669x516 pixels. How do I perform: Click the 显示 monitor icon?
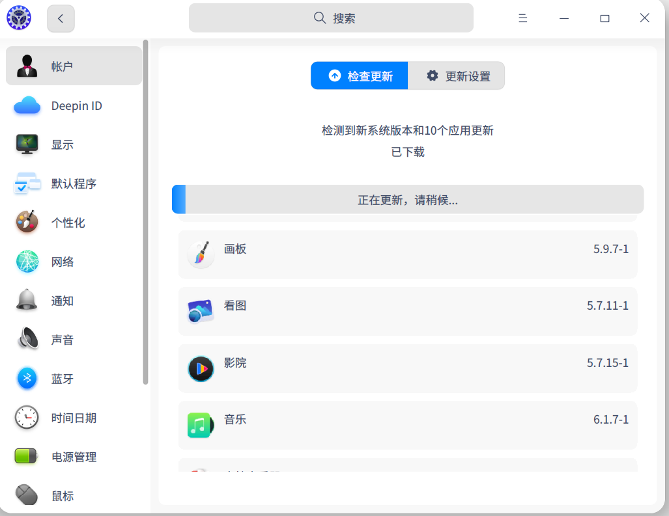pos(27,144)
